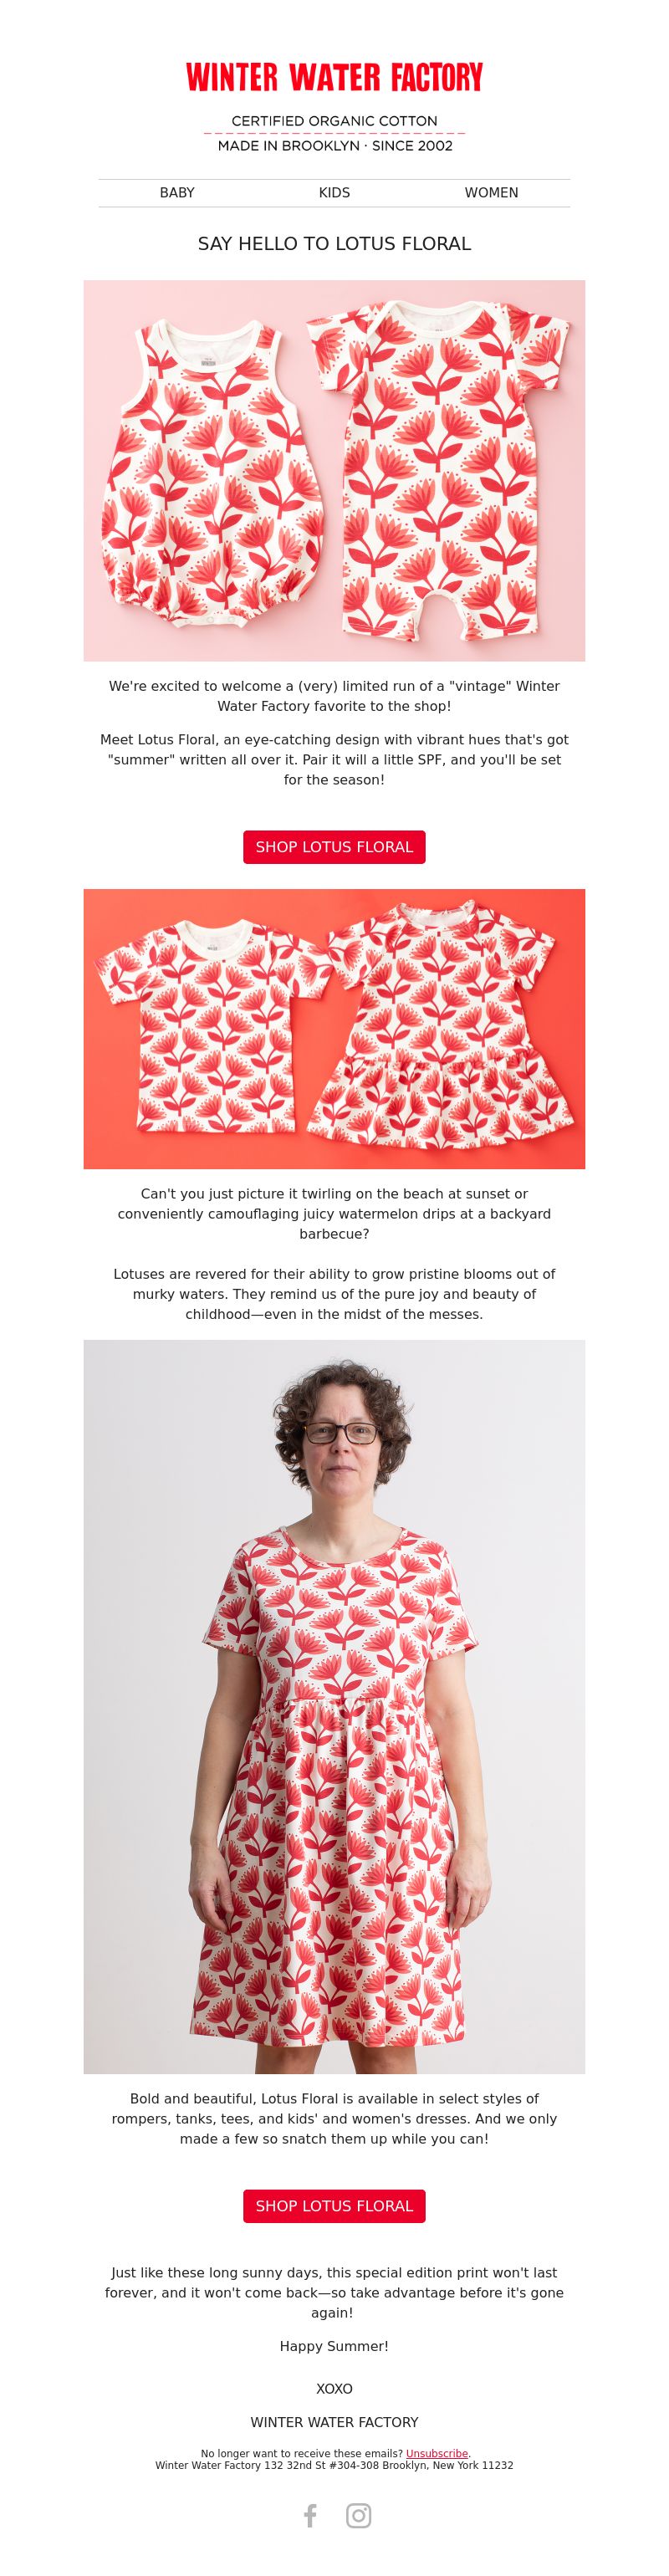Click the Certified Organic Cotton tagline
This screenshot has width=669, height=2576.
334,121
